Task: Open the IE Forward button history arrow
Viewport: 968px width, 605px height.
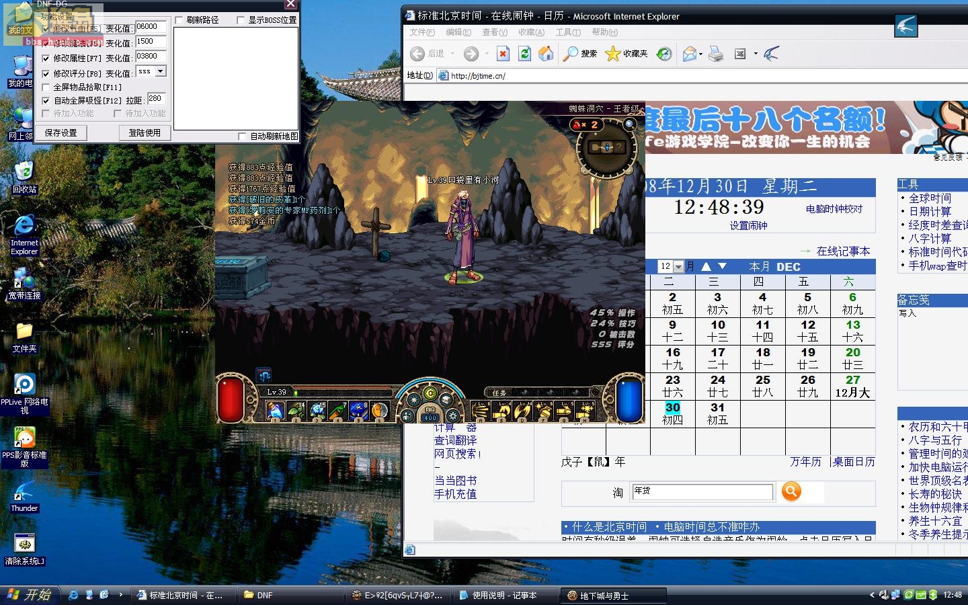Action: click(485, 54)
